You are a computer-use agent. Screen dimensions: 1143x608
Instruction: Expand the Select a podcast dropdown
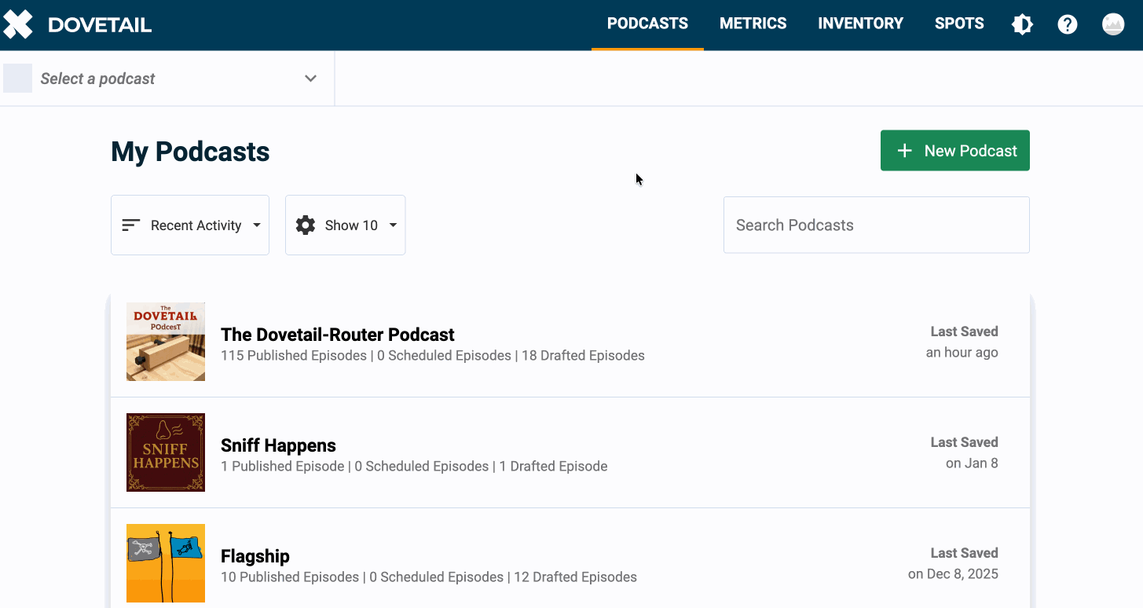(310, 79)
